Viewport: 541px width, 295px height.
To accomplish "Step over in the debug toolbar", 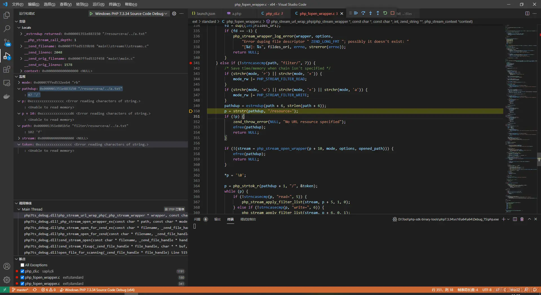I will [363, 13].
